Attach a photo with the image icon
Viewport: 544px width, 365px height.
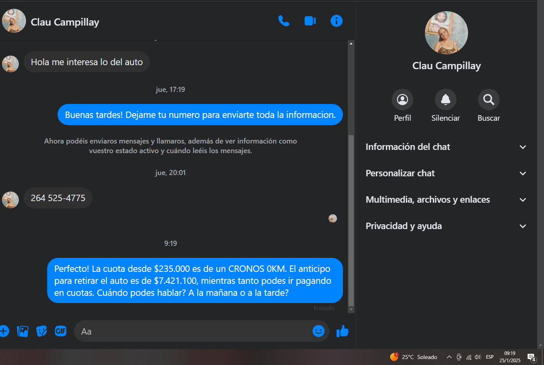[23, 331]
